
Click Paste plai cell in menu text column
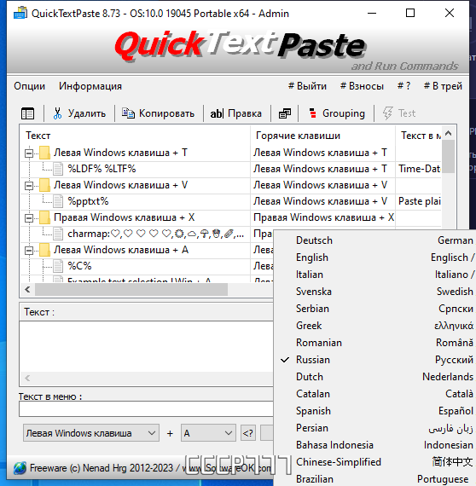coord(419,201)
